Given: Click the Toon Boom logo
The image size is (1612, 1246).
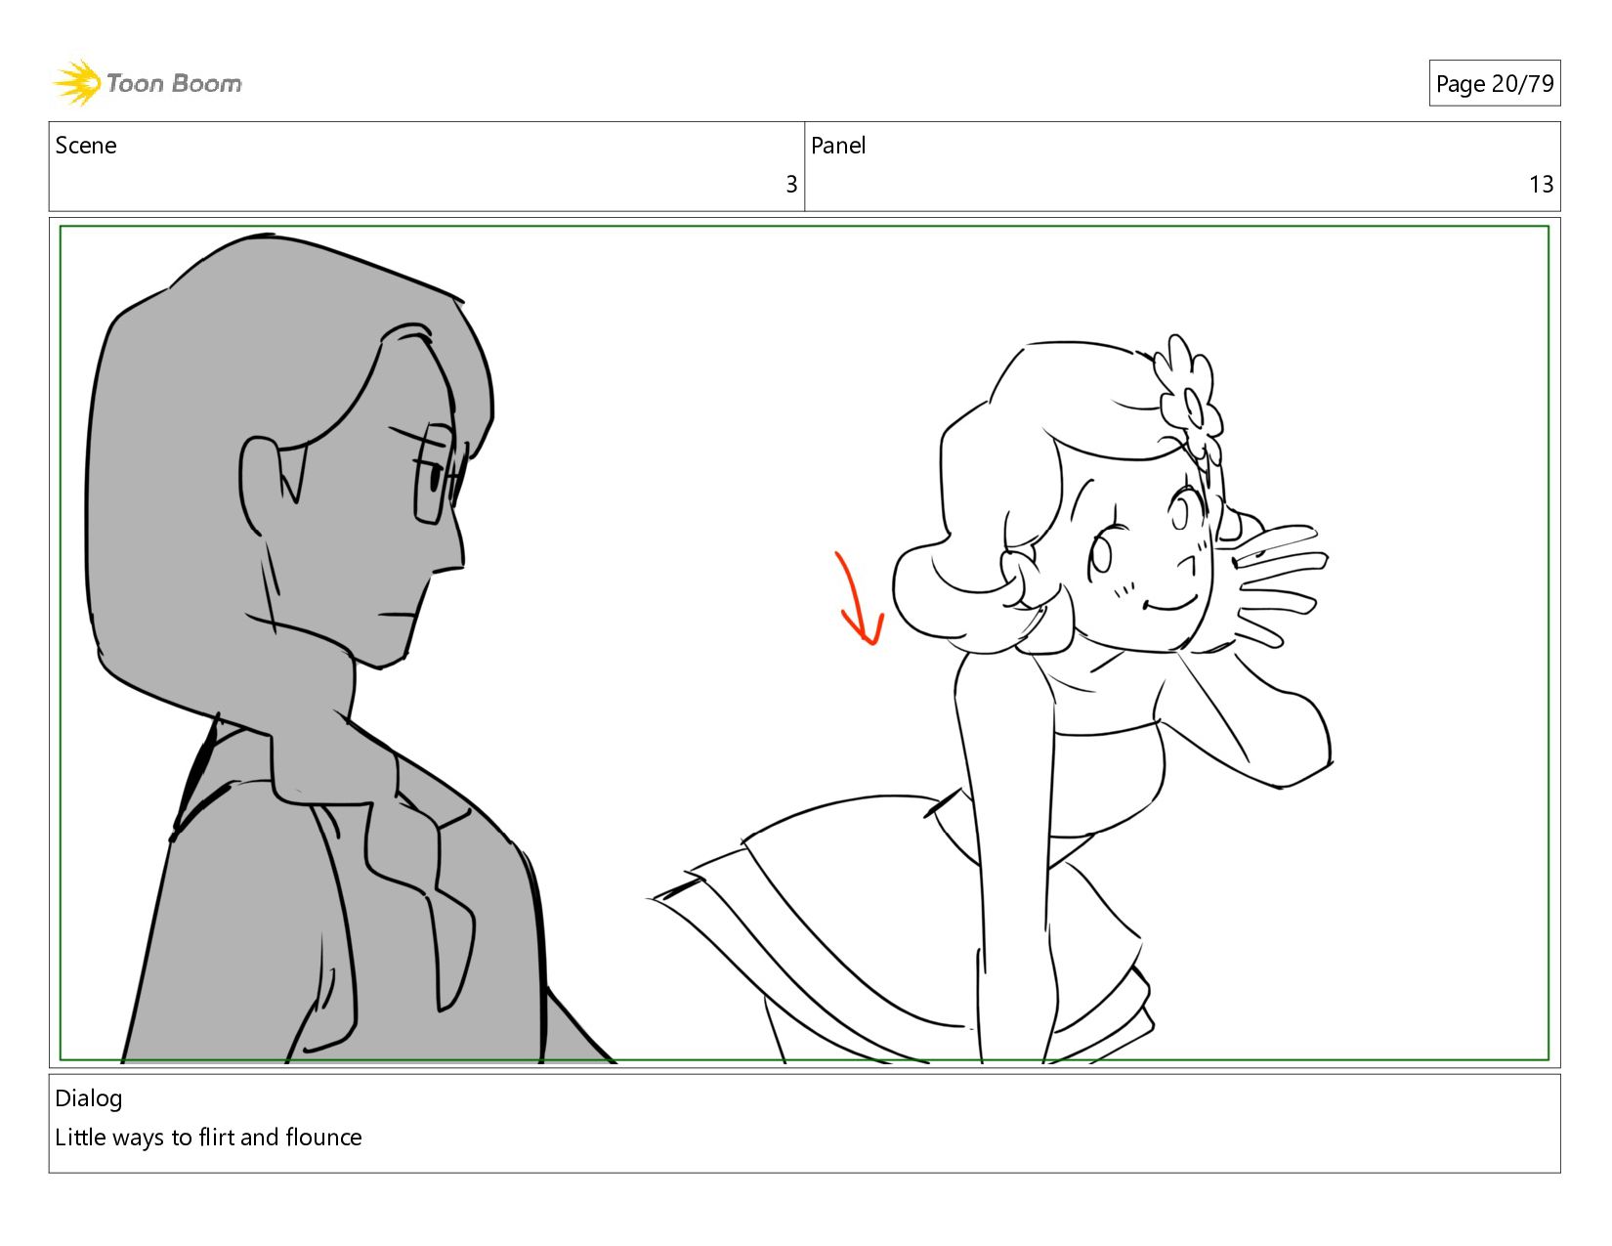Looking at the screenshot, I should point(147,83).
